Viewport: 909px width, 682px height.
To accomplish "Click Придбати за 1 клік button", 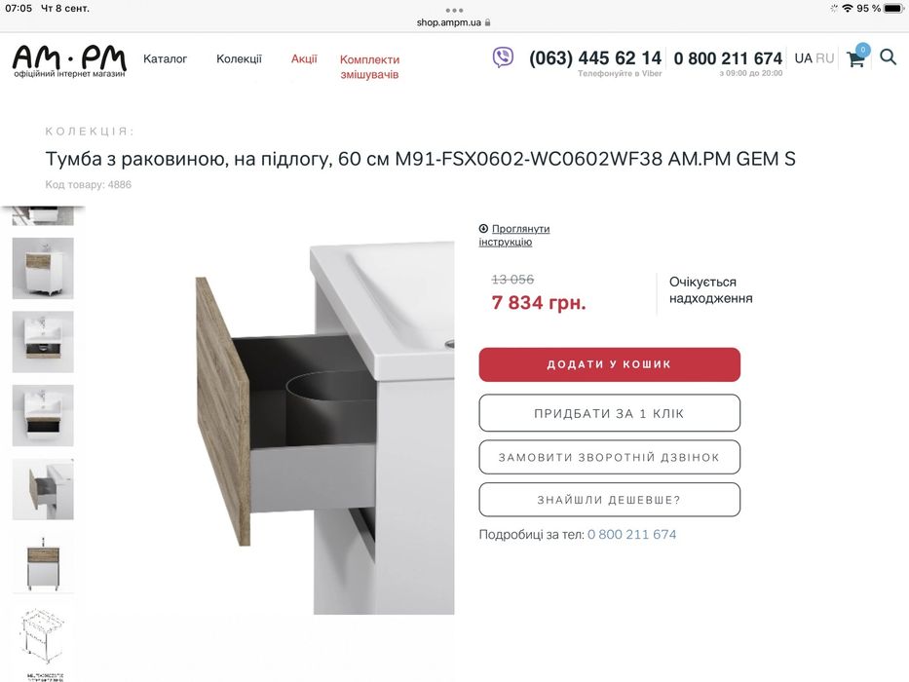I will [609, 413].
